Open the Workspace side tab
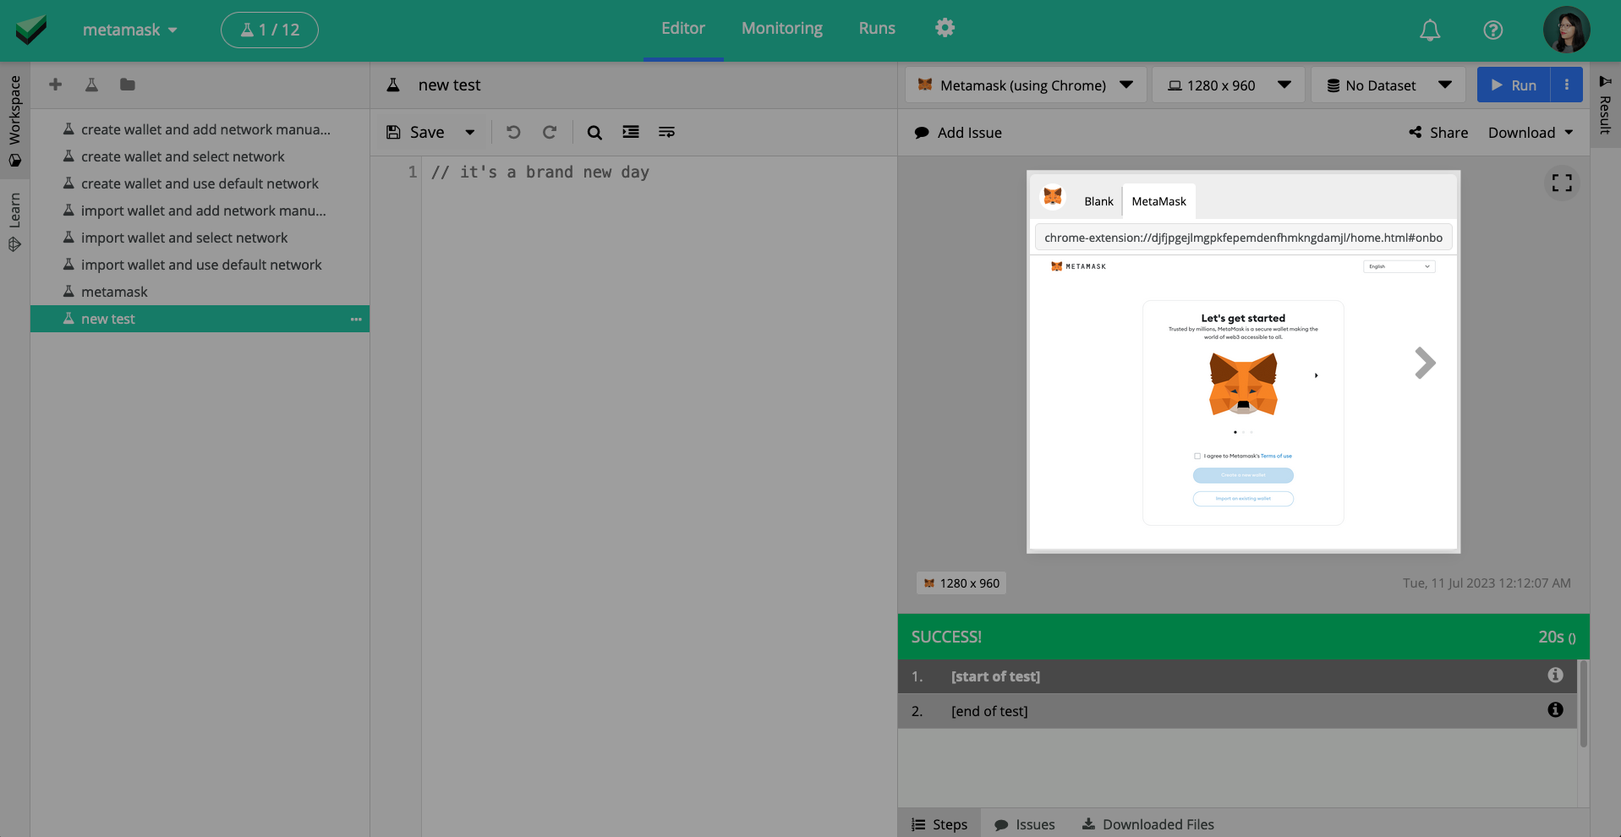This screenshot has width=1621, height=837. point(14,120)
